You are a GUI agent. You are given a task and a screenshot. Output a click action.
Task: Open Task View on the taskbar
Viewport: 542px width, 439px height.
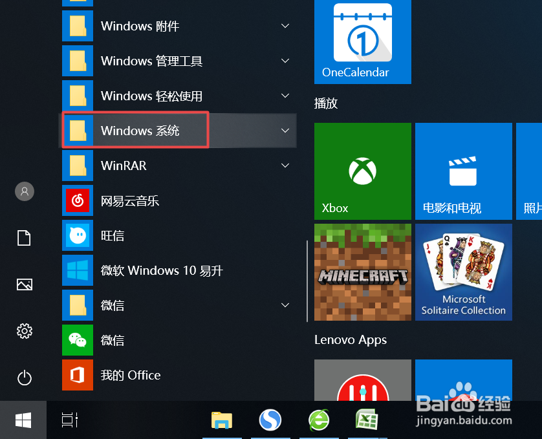point(69,420)
